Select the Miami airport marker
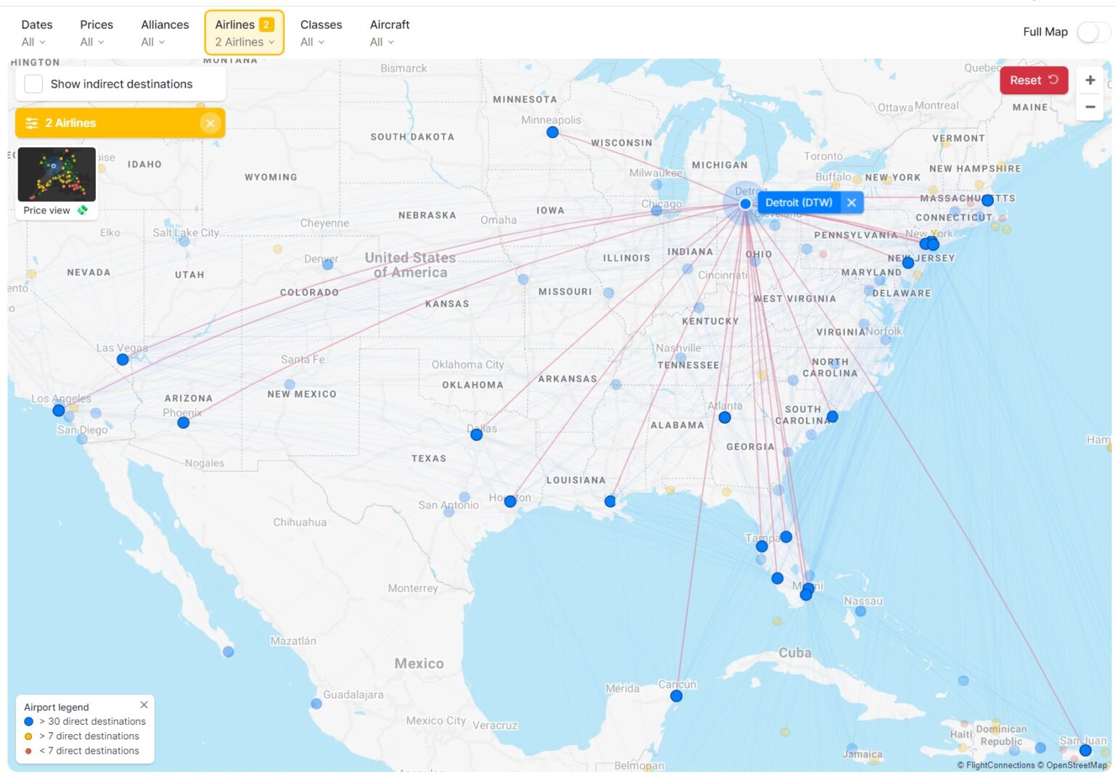 [x=805, y=594]
